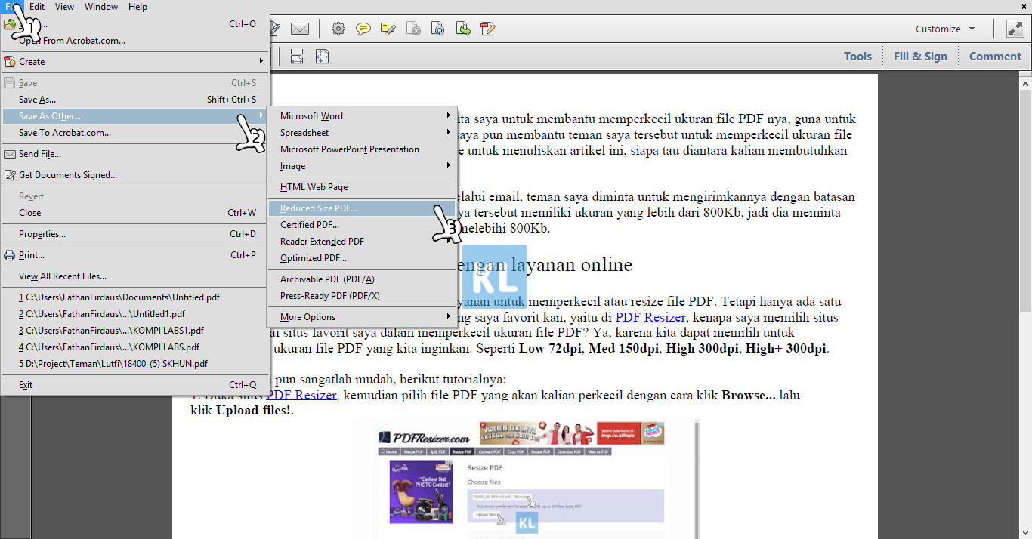Select Press-Ready PDF (PDF/X)

pos(363,296)
